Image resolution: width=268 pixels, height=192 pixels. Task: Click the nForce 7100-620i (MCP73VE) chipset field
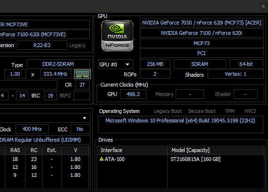tap(45, 34)
